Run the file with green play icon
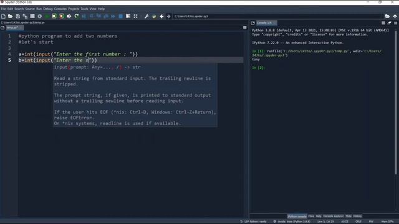The height and width of the screenshot is (224, 399). pos(47,16)
